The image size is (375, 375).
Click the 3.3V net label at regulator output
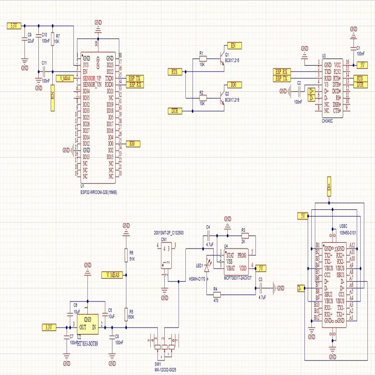point(49,327)
